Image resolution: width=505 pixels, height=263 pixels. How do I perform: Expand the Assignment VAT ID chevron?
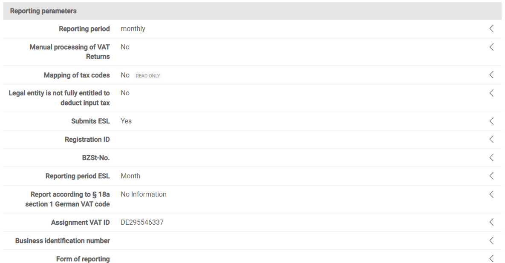click(491, 222)
